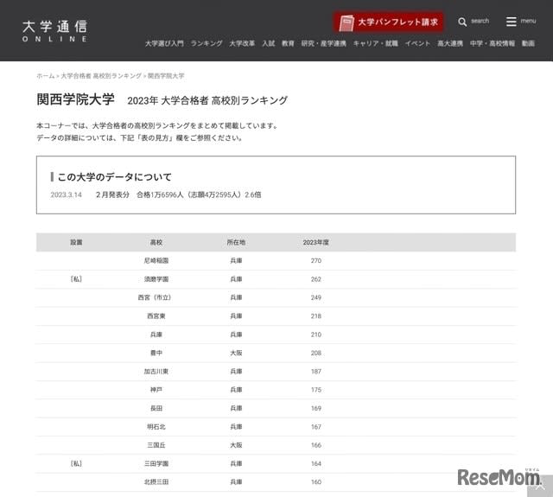553x497 pixels.
Task: Select the 長田 school cell
Action: coord(156,408)
